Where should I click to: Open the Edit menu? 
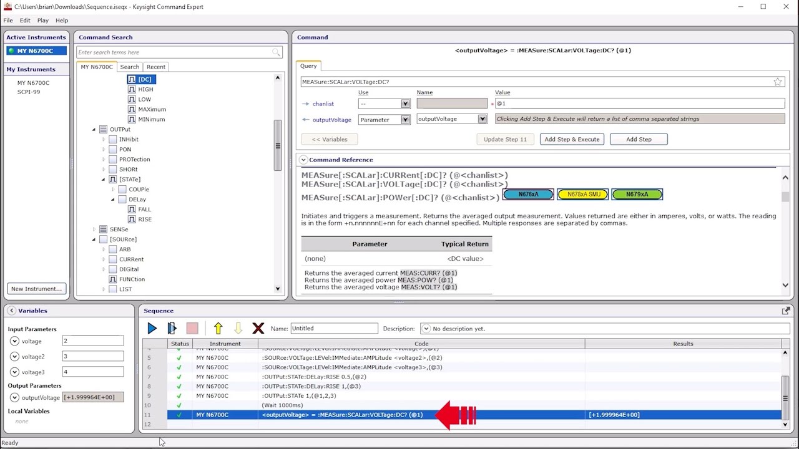tap(25, 21)
